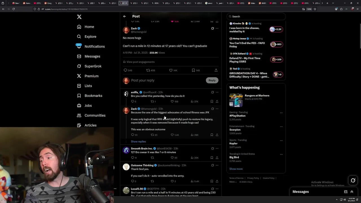
Task: Click the Rangers at Mariners thumbnail
Action: 236,100
